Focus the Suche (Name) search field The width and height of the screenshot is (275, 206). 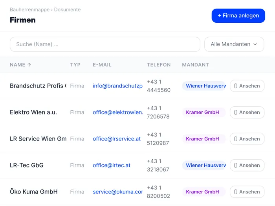click(105, 44)
